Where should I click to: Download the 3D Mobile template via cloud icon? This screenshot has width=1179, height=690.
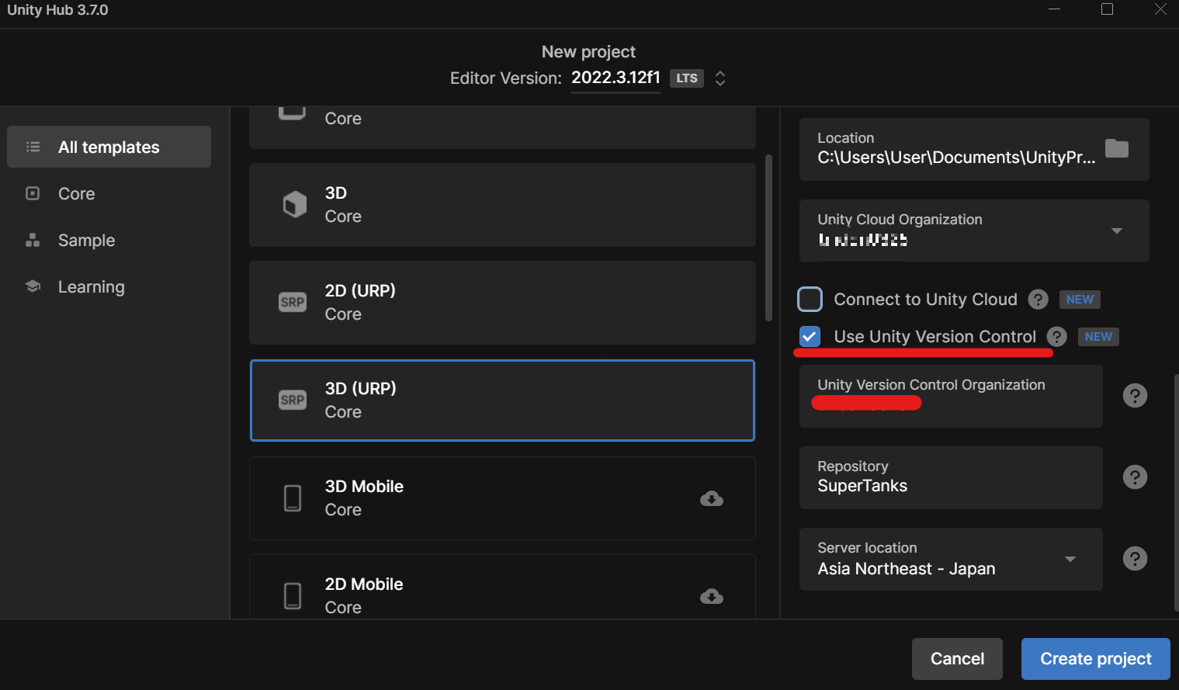[711, 498]
